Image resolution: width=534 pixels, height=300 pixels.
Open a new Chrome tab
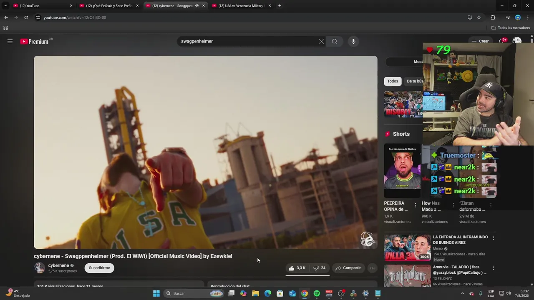click(x=280, y=6)
